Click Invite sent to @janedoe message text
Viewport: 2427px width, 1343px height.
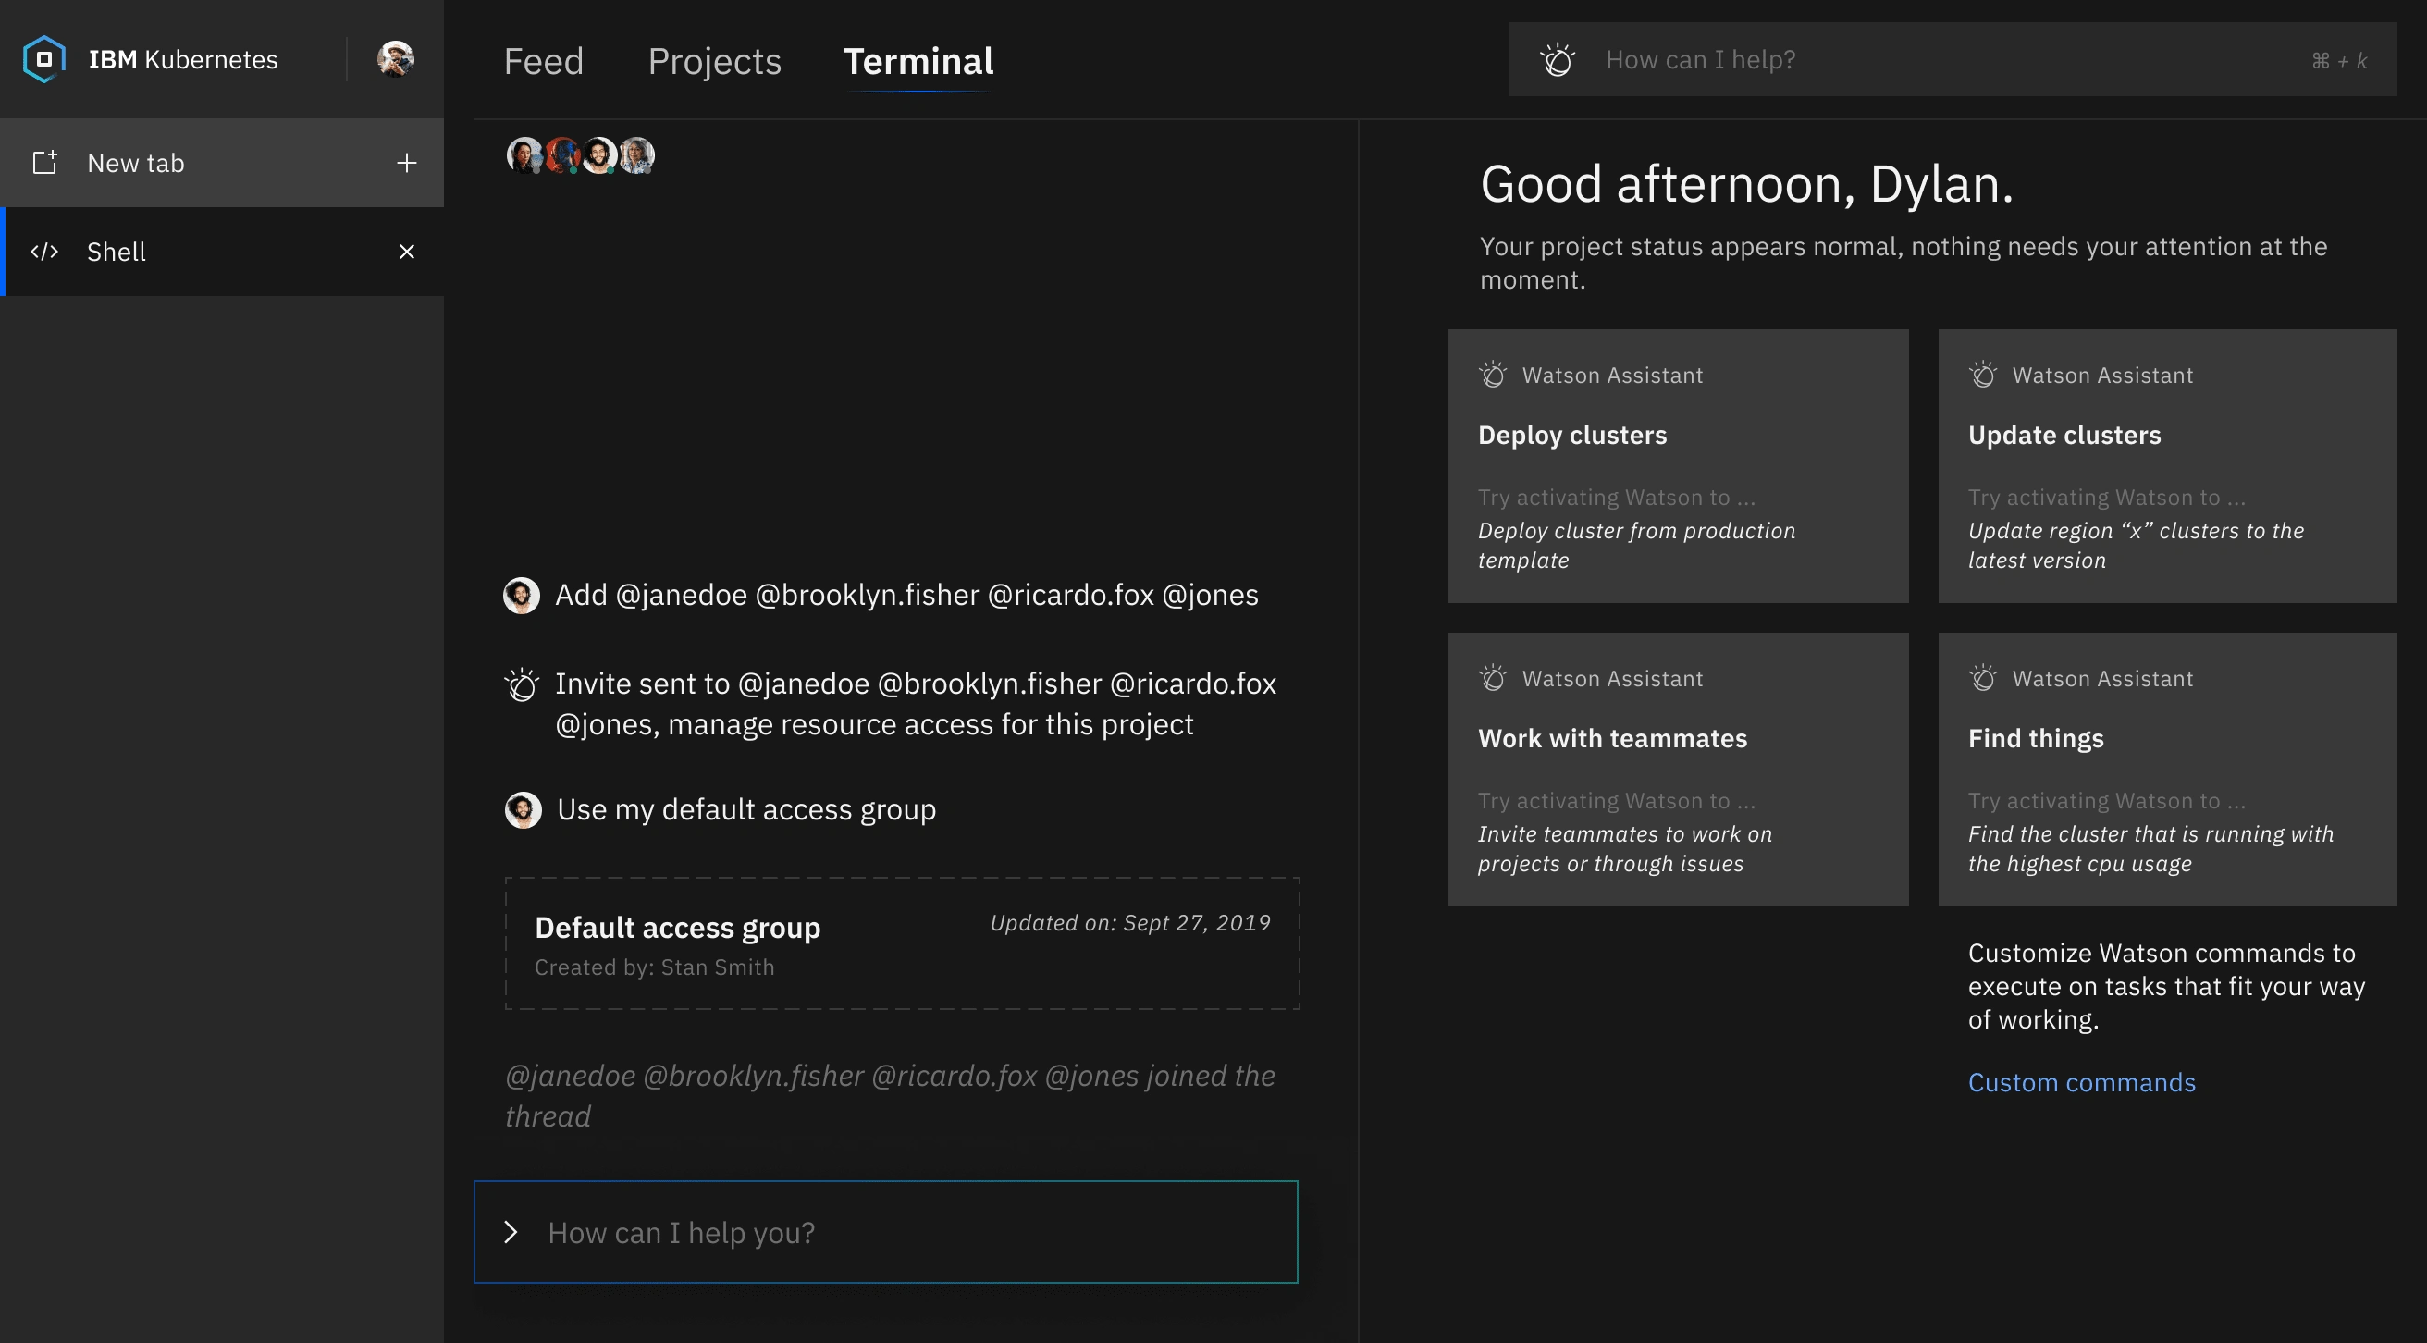click(916, 704)
